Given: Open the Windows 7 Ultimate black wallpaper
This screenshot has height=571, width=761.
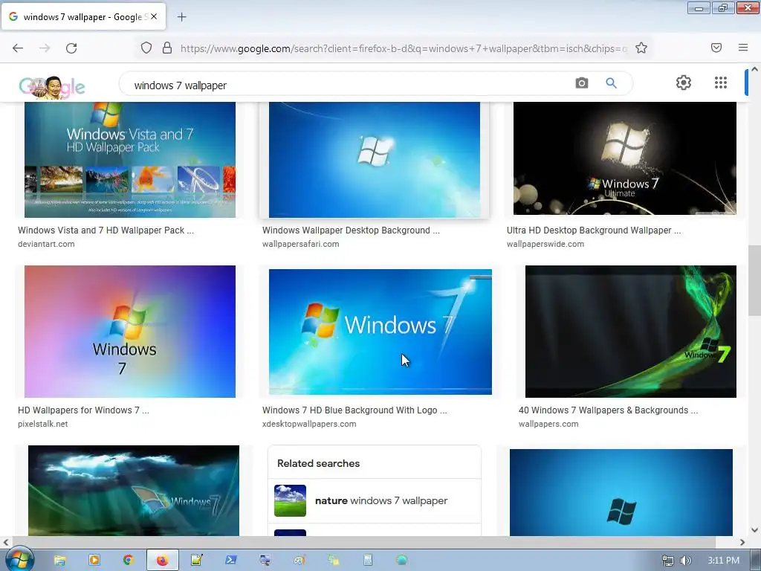Looking at the screenshot, I should click(624, 158).
